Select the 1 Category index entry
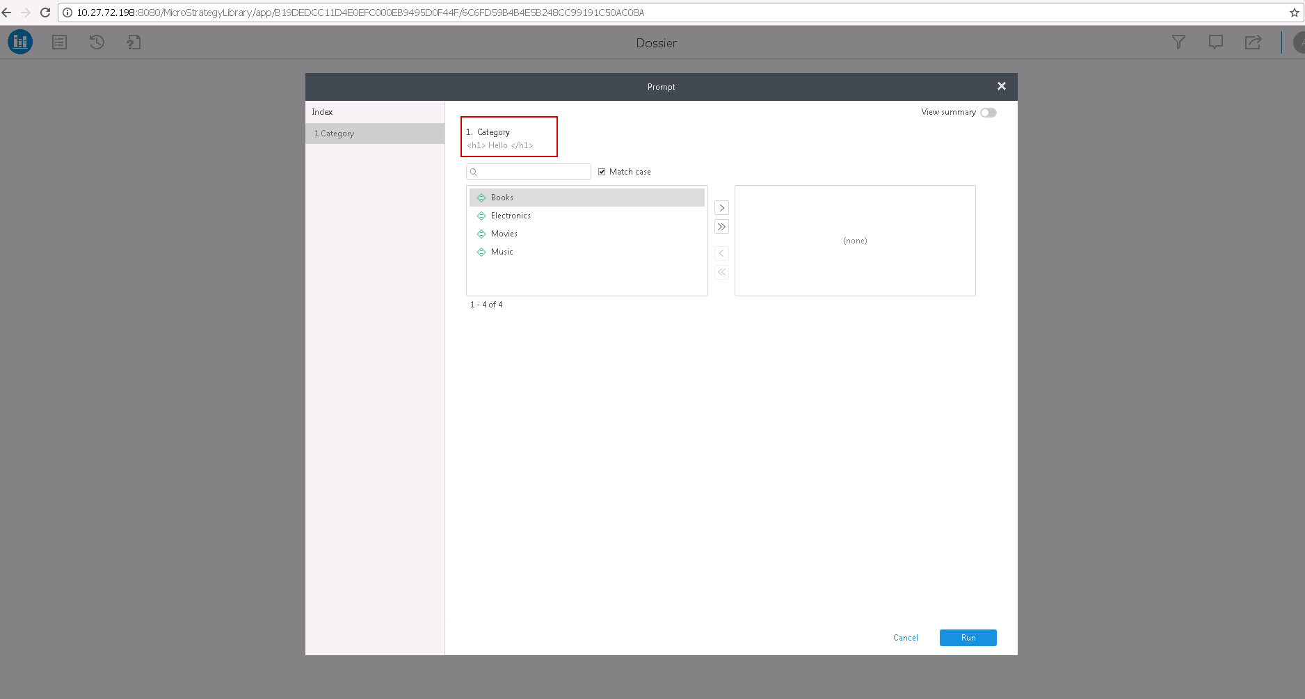 click(x=375, y=134)
